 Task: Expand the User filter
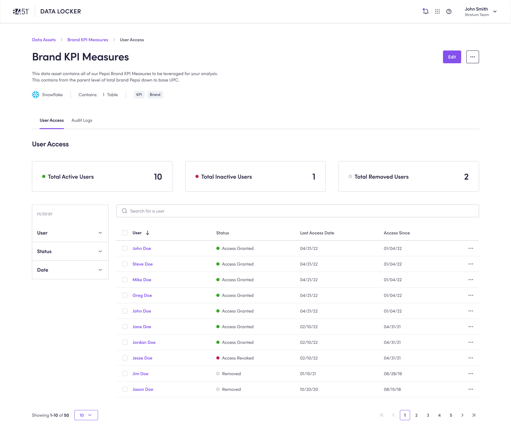[x=70, y=233]
